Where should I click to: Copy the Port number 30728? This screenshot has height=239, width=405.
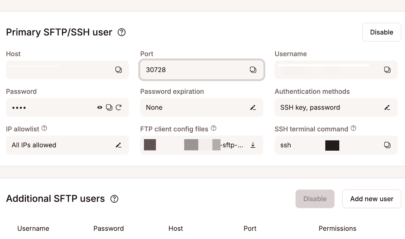(x=253, y=70)
